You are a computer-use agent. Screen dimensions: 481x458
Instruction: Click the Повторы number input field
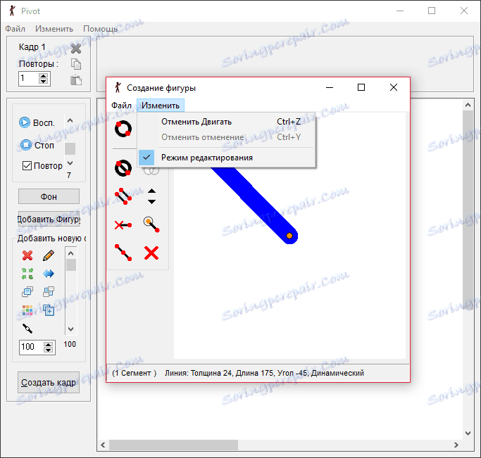point(29,78)
